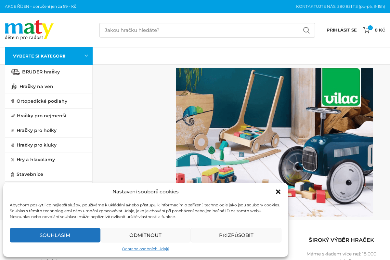
Task: Accept cookies with Souhlasím button
Action: pyautogui.click(x=55, y=235)
